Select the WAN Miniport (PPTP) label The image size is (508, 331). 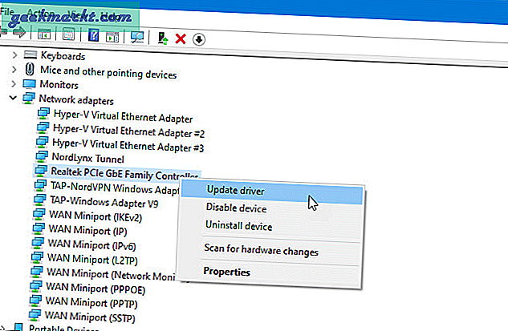(x=91, y=302)
